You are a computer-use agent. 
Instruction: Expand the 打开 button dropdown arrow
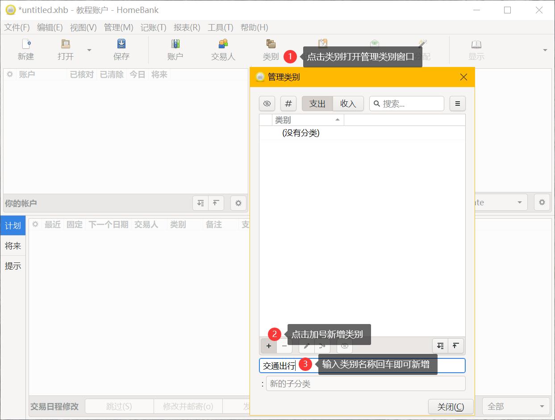(x=88, y=49)
